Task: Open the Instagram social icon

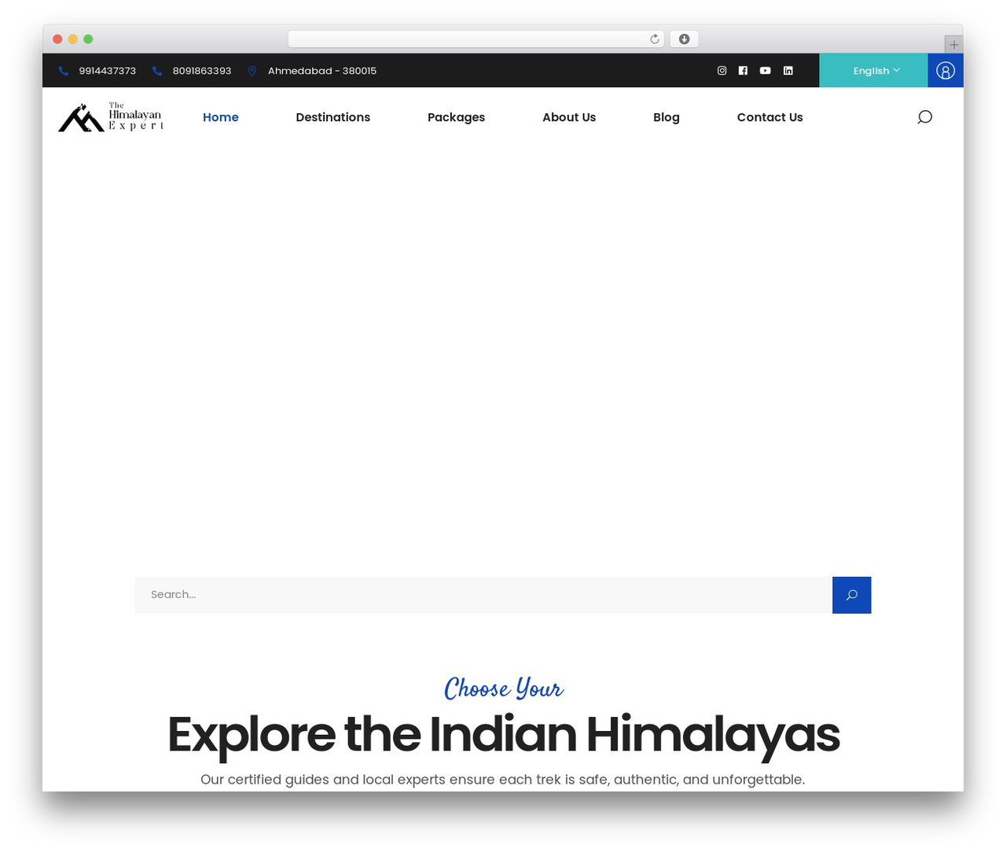Action: (721, 71)
